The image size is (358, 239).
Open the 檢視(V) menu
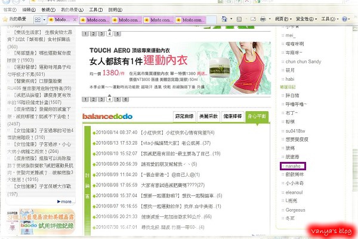pos(48,10)
